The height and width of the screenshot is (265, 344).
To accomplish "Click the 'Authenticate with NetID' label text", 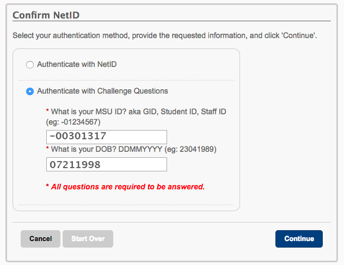I will click(77, 64).
